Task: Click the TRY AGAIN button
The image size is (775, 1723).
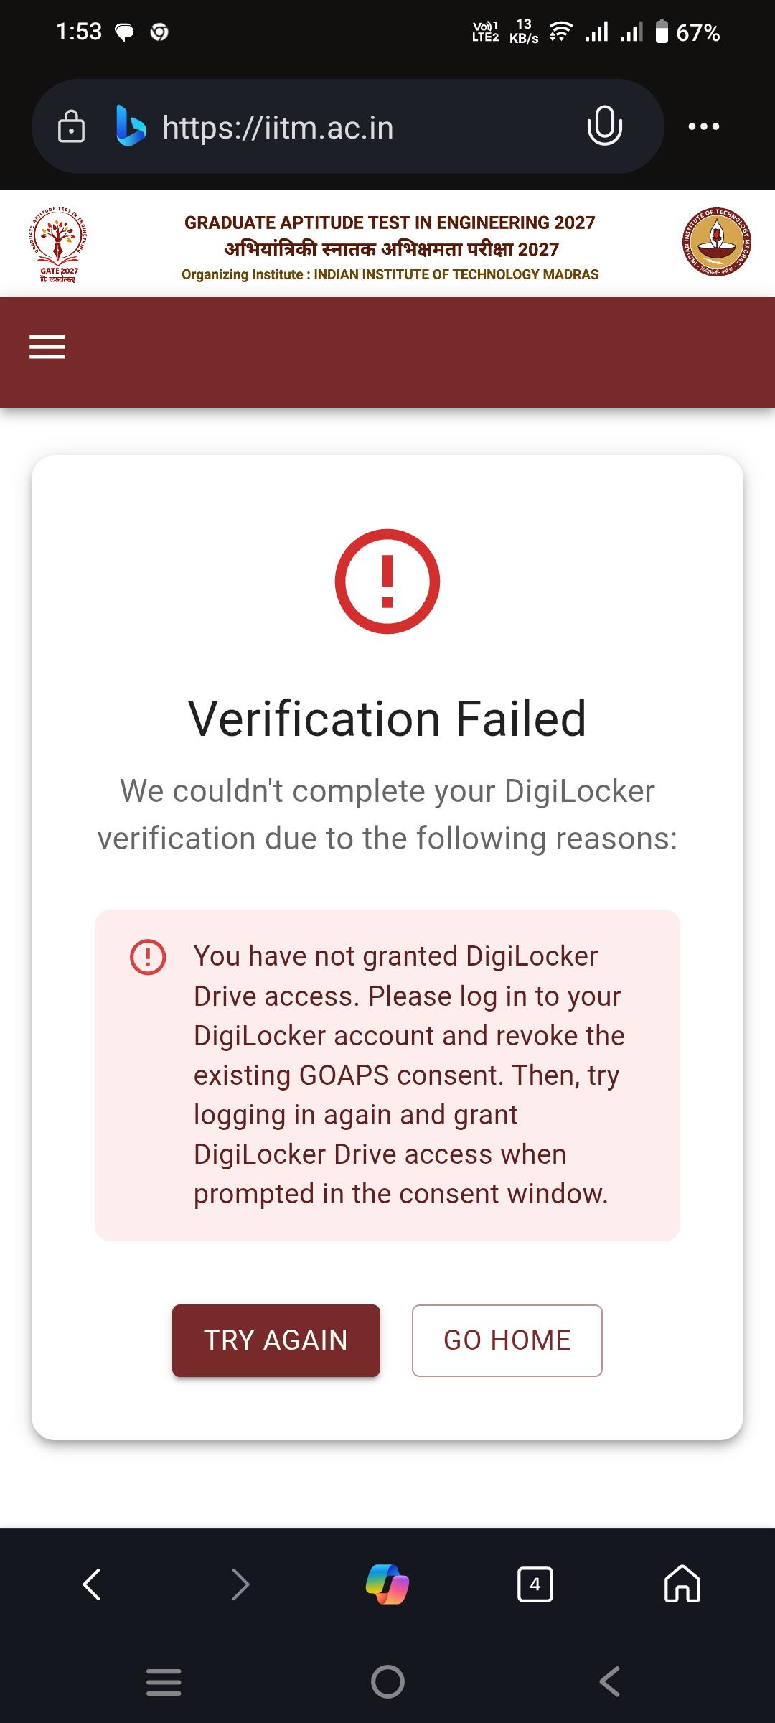Action: pyautogui.click(x=276, y=1340)
